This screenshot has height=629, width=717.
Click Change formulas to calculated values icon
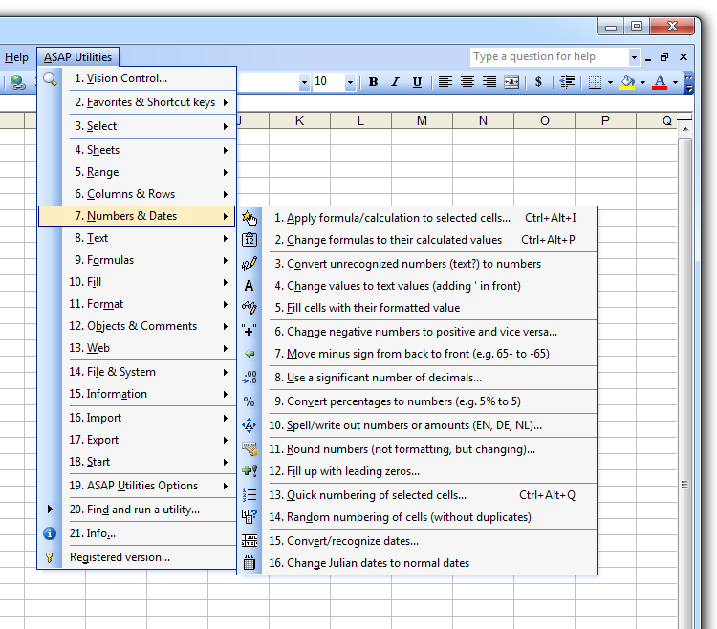250,240
